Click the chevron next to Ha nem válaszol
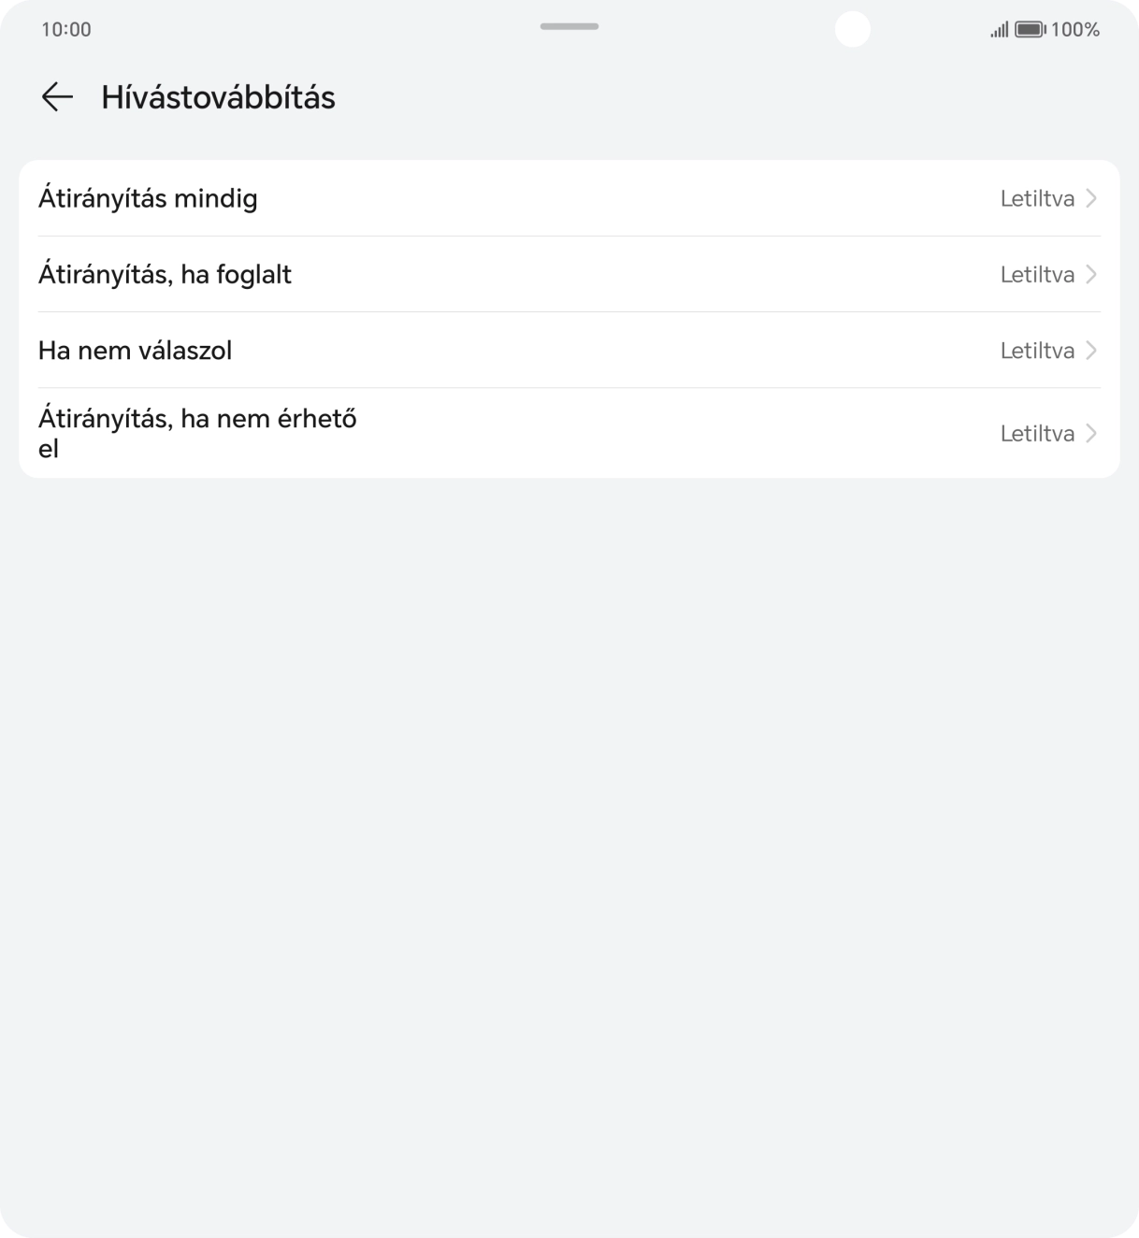The image size is (1139, 1238). click(1090, 351)
